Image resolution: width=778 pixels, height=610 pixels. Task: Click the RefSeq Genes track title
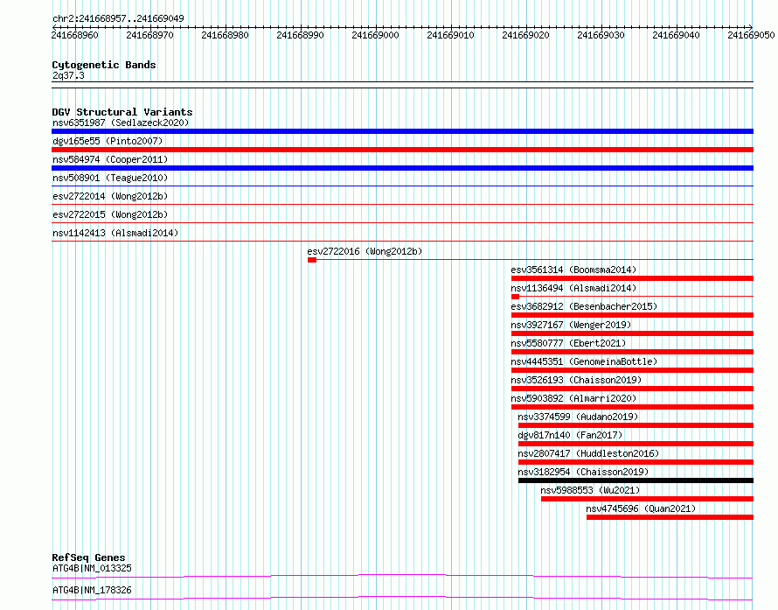88,557
